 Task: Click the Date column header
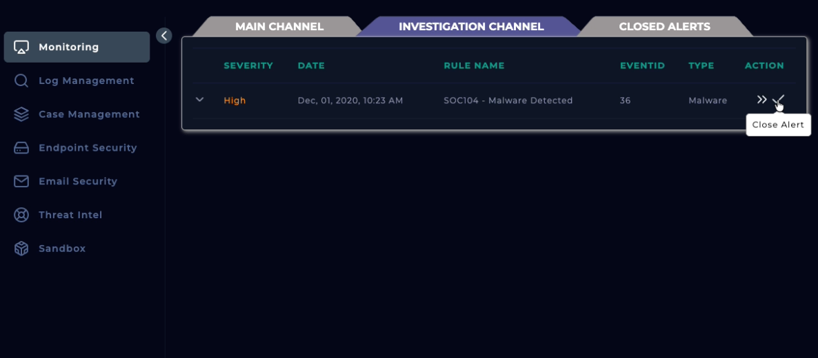pos(311,66)
